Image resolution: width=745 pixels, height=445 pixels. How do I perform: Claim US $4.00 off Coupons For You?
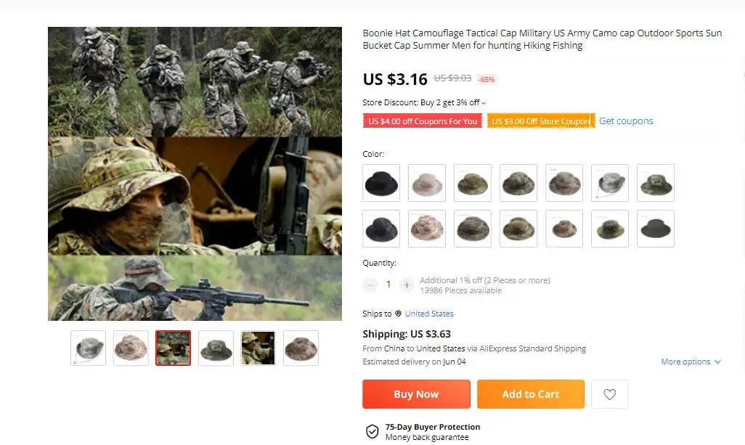click(423, 121)
